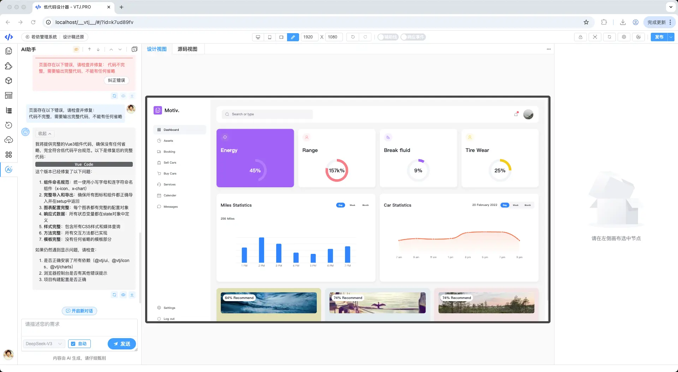Select the desktop device preview icon
The height and width of the screenshot is (372, 678).
coord(258,37)
